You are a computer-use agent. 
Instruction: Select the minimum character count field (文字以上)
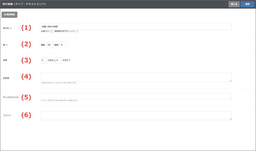point(44,61)
